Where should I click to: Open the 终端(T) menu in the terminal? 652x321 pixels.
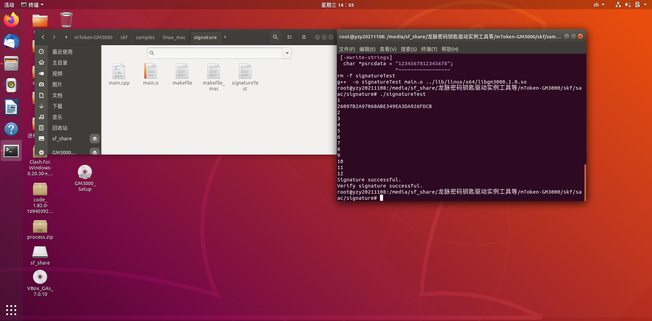click(x=429, y=49)
